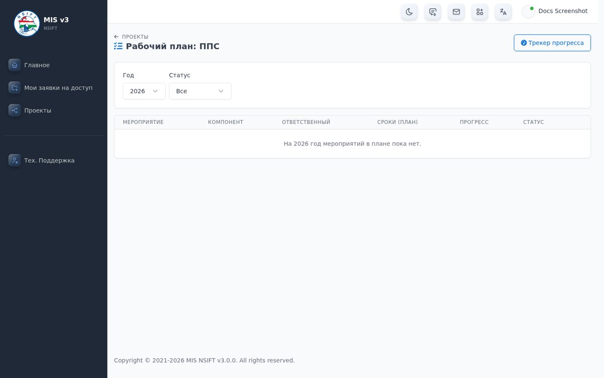Click the СТАТУС column header
Image resolution: width=604 pixels, height=378 pixels.
pyautogui.click(x=534, y=122)
